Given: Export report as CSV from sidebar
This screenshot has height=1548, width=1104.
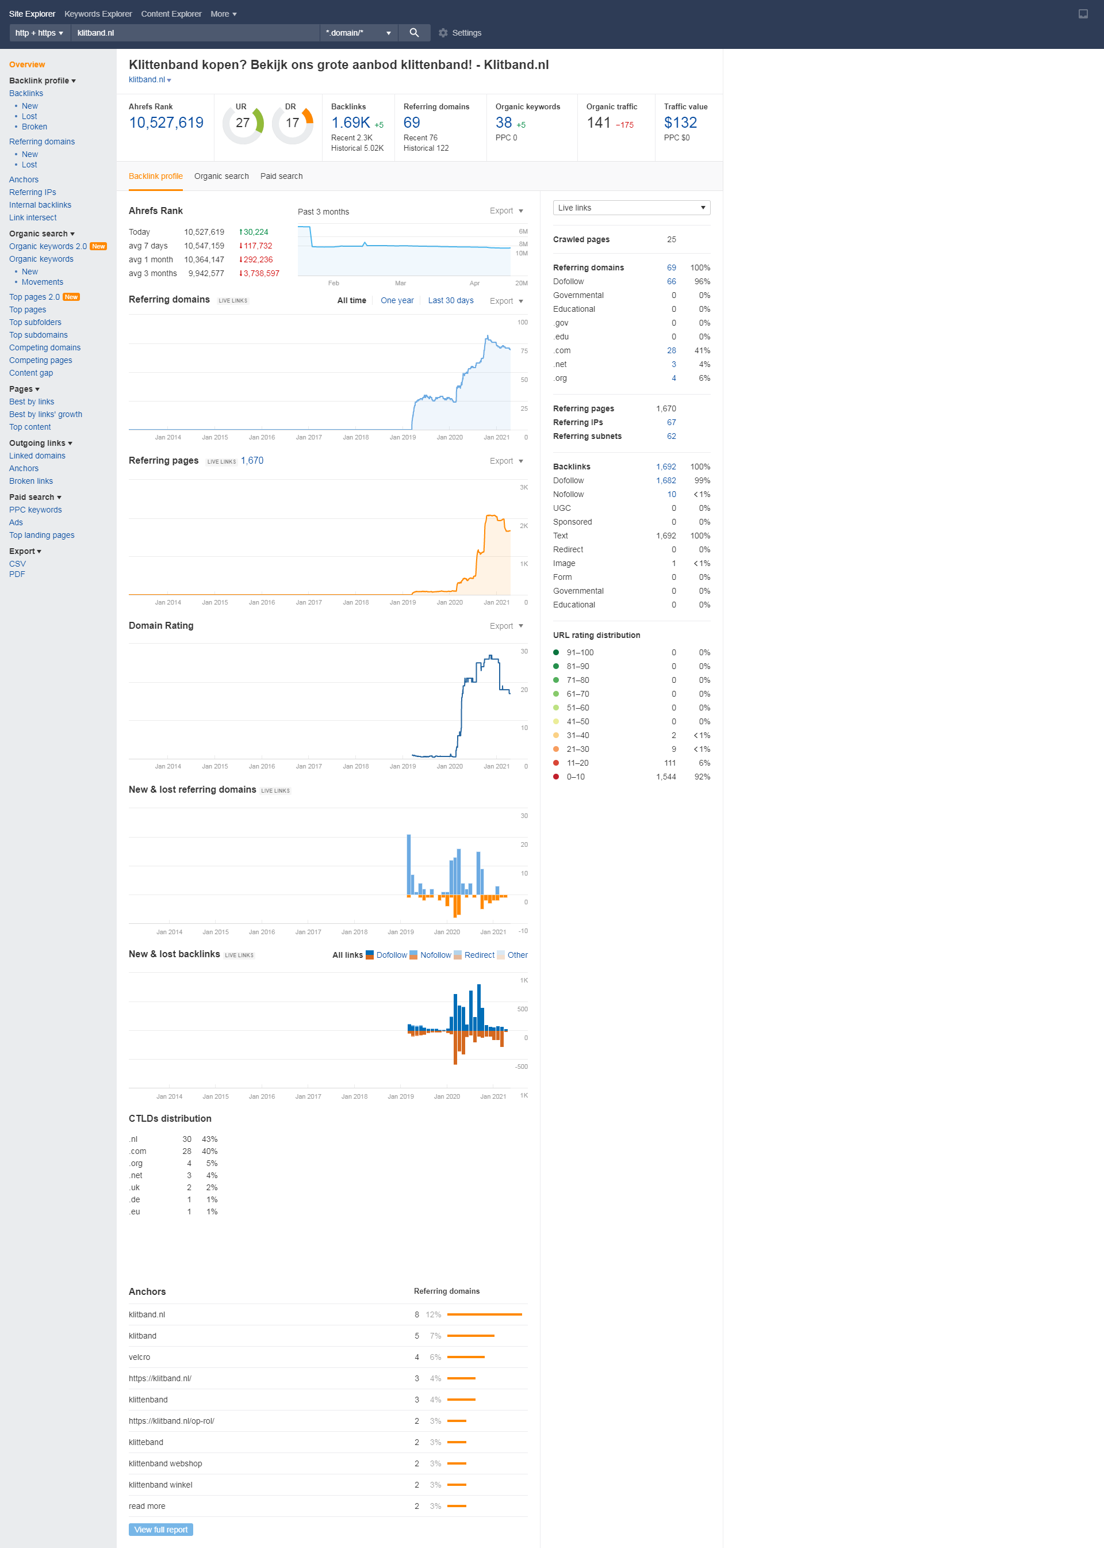Looking at the screenshot, I should [18, 564].
